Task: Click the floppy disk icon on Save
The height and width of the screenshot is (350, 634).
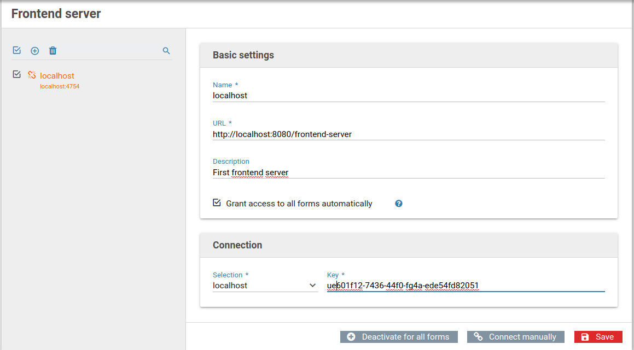Action: click(x=585, y=337)
